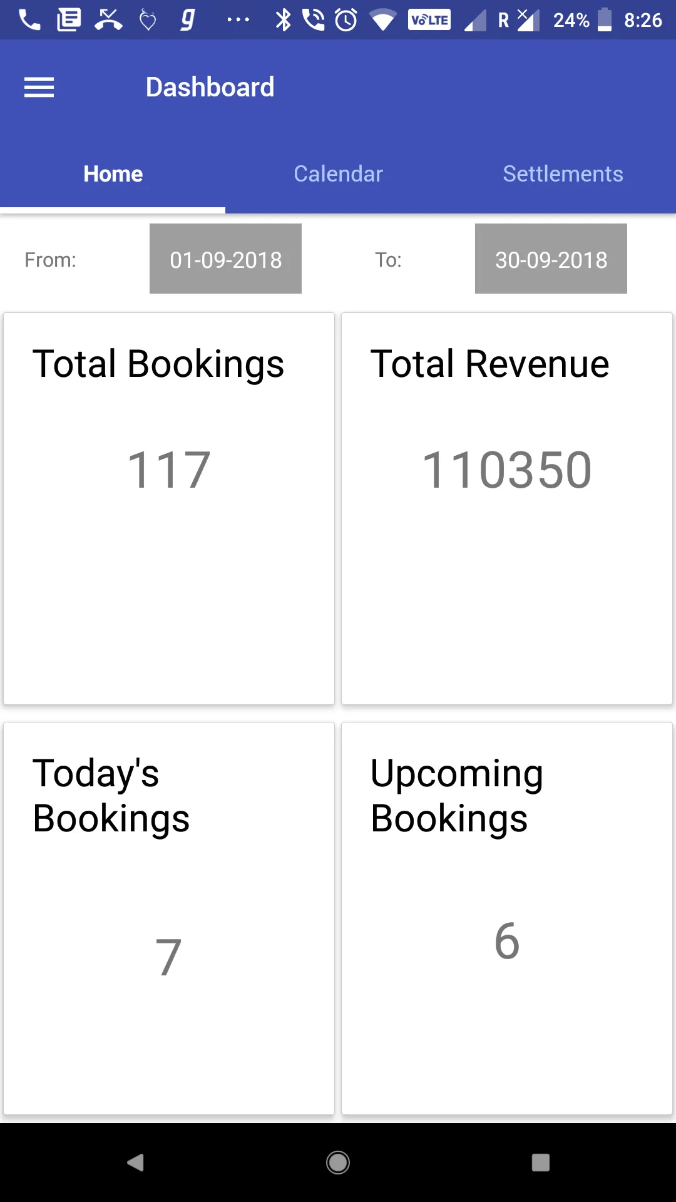Tap the battery indicator icon
Image resolution: width=676 pixels, height=1202 pixels.
point(605,20)
